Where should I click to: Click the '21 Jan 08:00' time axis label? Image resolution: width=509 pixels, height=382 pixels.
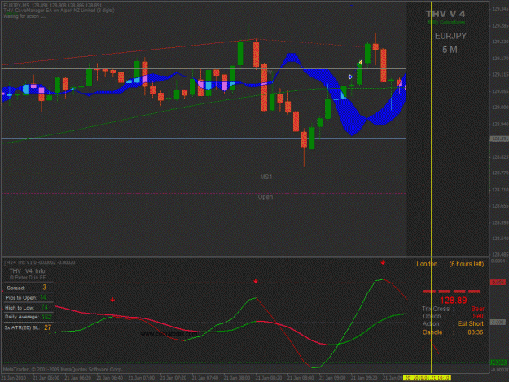[237, 378]
